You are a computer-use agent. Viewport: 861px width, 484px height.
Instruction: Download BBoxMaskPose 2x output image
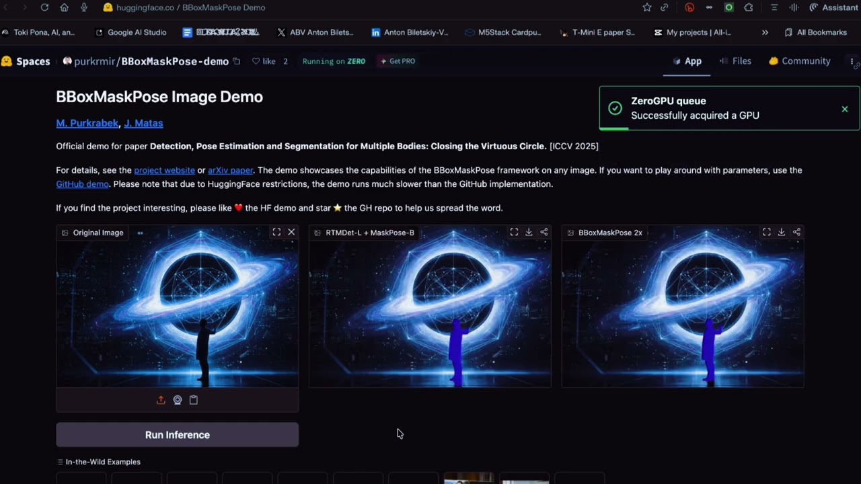[781, 232]
